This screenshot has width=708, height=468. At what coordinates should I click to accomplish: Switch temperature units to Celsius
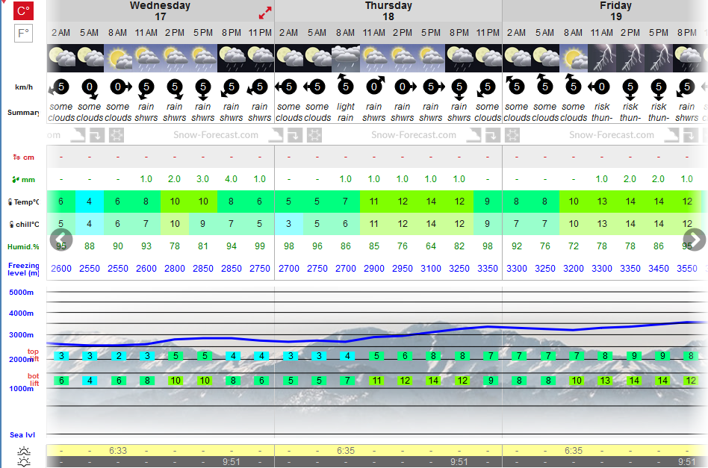(23, 10)
